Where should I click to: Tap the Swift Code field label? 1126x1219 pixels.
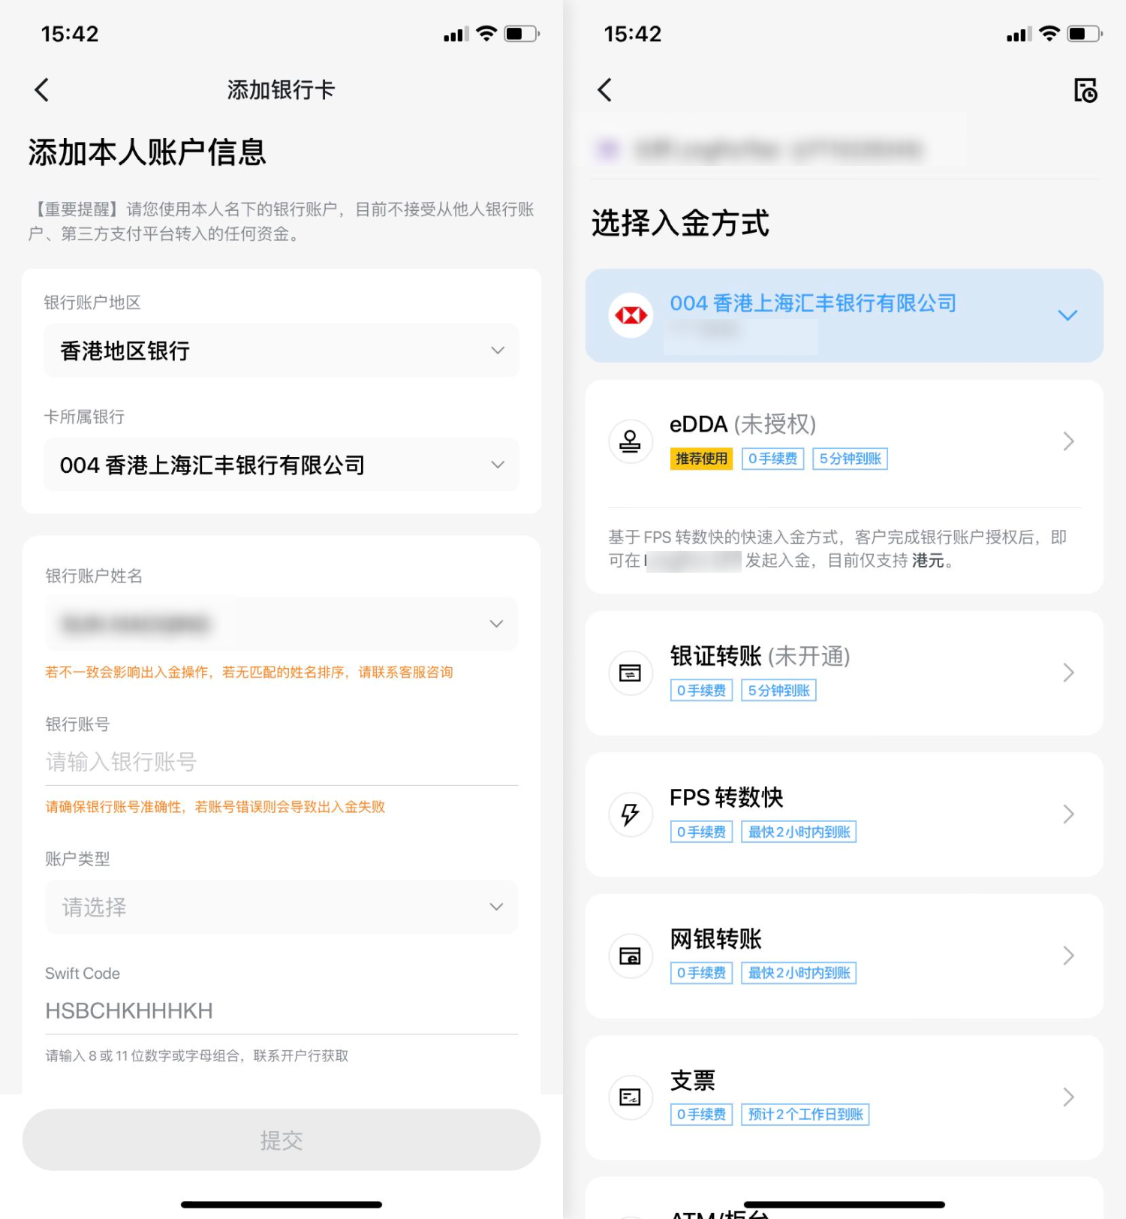[x=83, y=974]
